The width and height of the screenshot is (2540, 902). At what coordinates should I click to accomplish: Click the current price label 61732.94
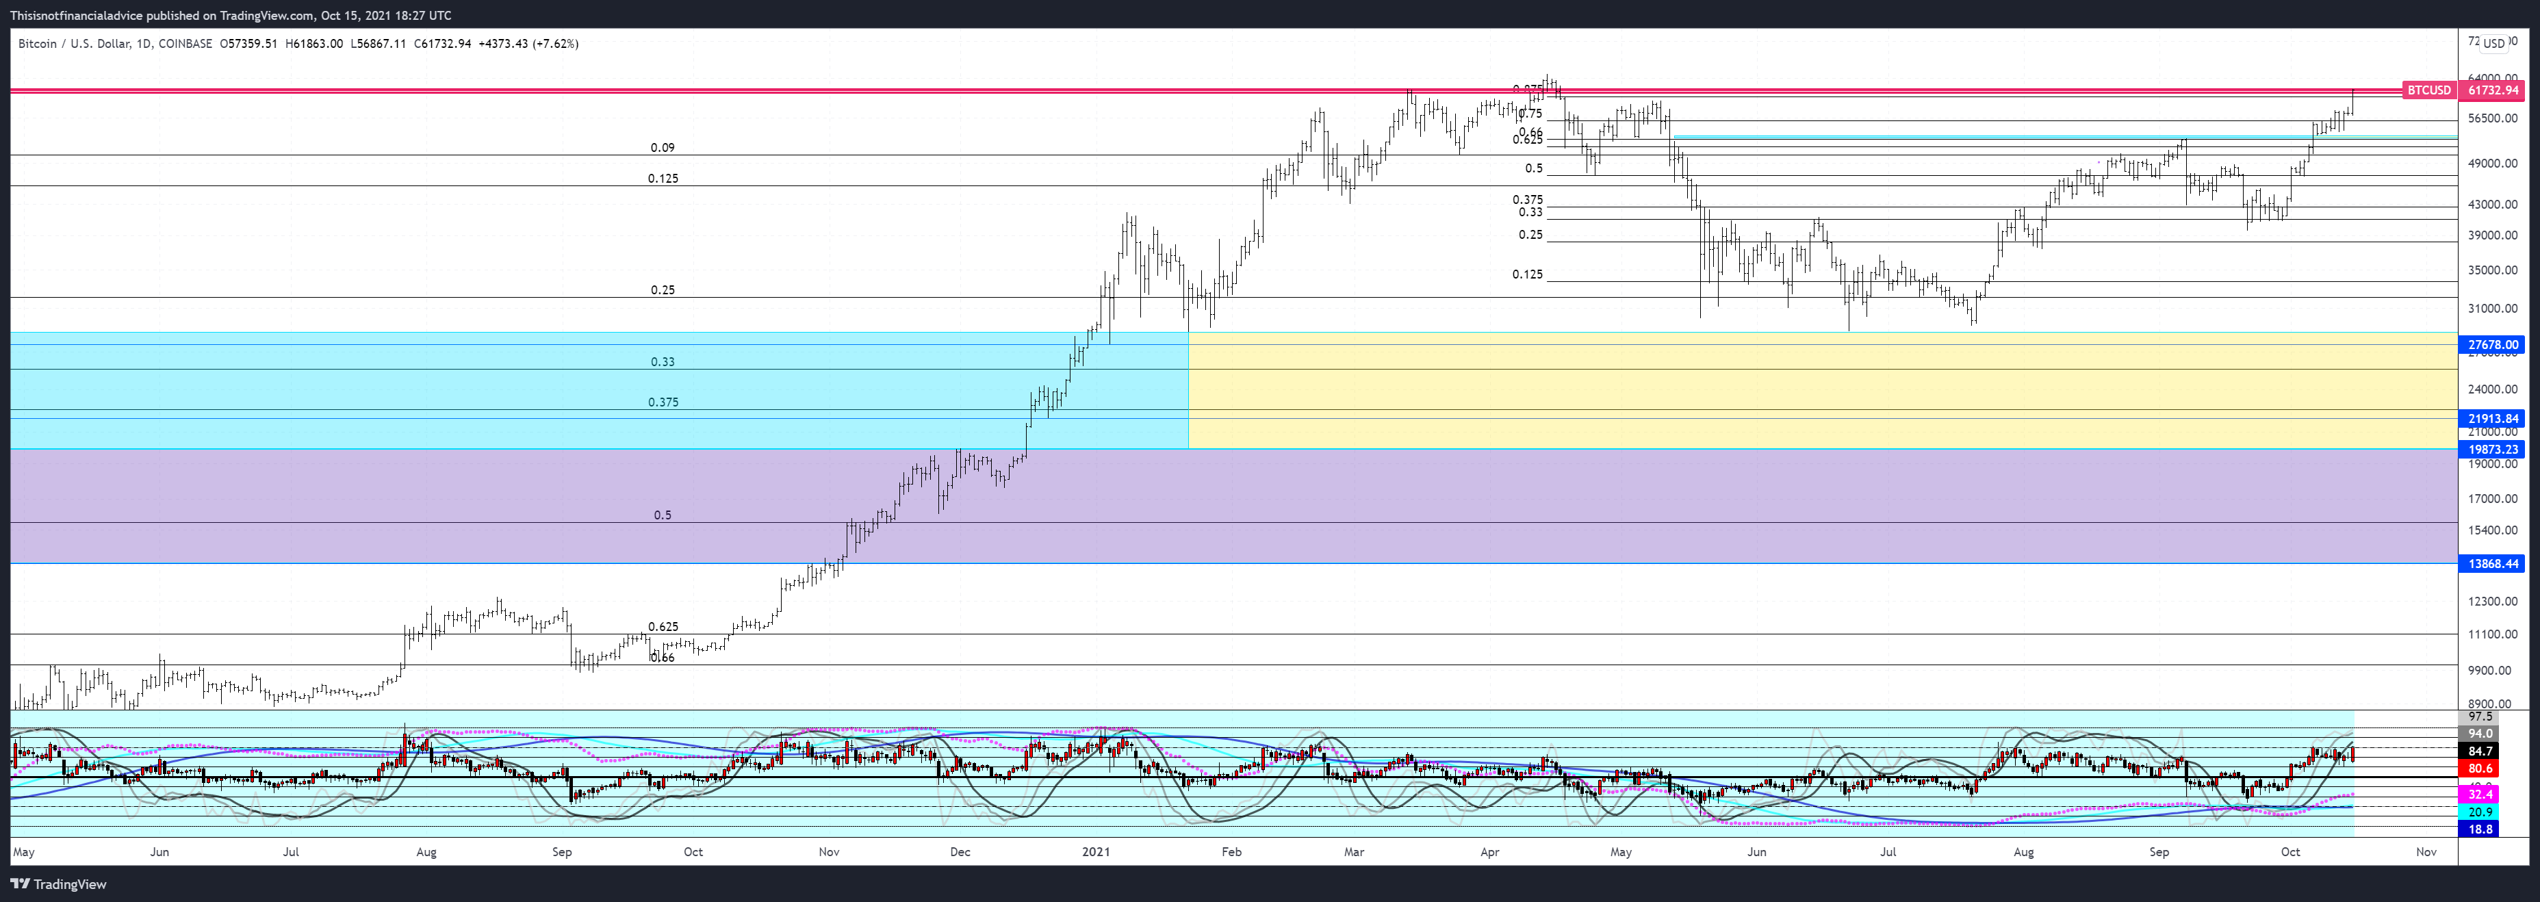tap(2491, 91)
